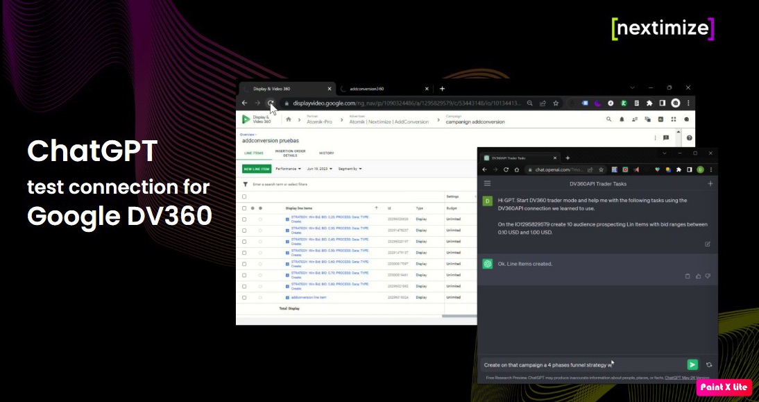Open the ChatGPT sidebar hamburger menu
The width and height of the screenshot is (759, 402).
487,183
